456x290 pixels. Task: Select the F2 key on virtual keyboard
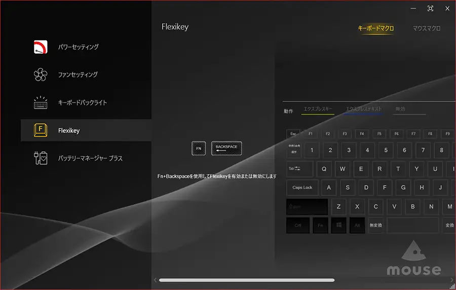(328, 134)
